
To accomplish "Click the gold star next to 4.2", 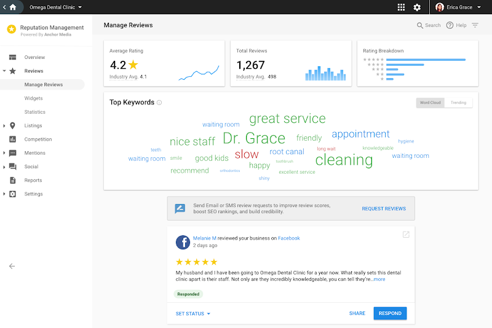I will (x=133, y=64).
